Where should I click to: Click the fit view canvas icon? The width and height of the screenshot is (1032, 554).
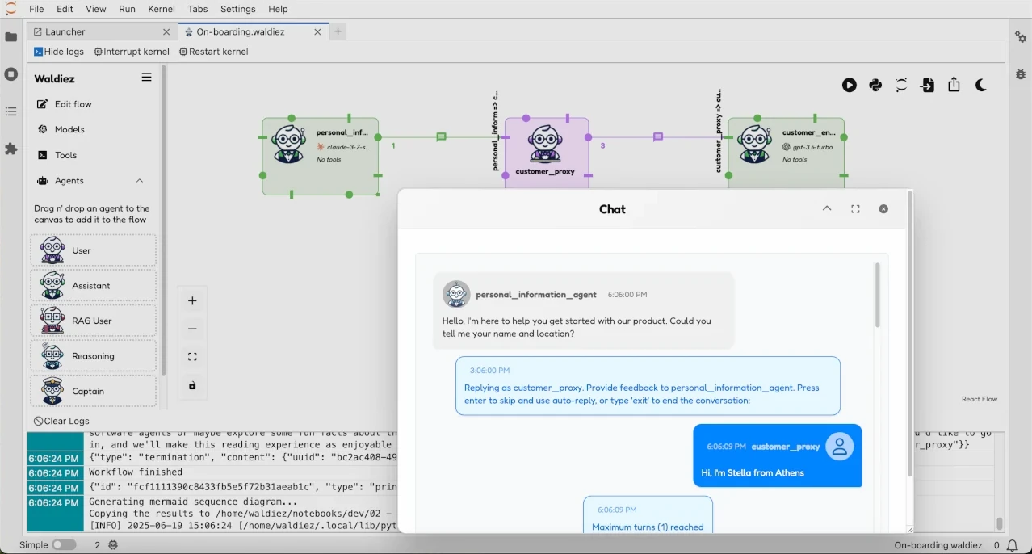(192, 357)
